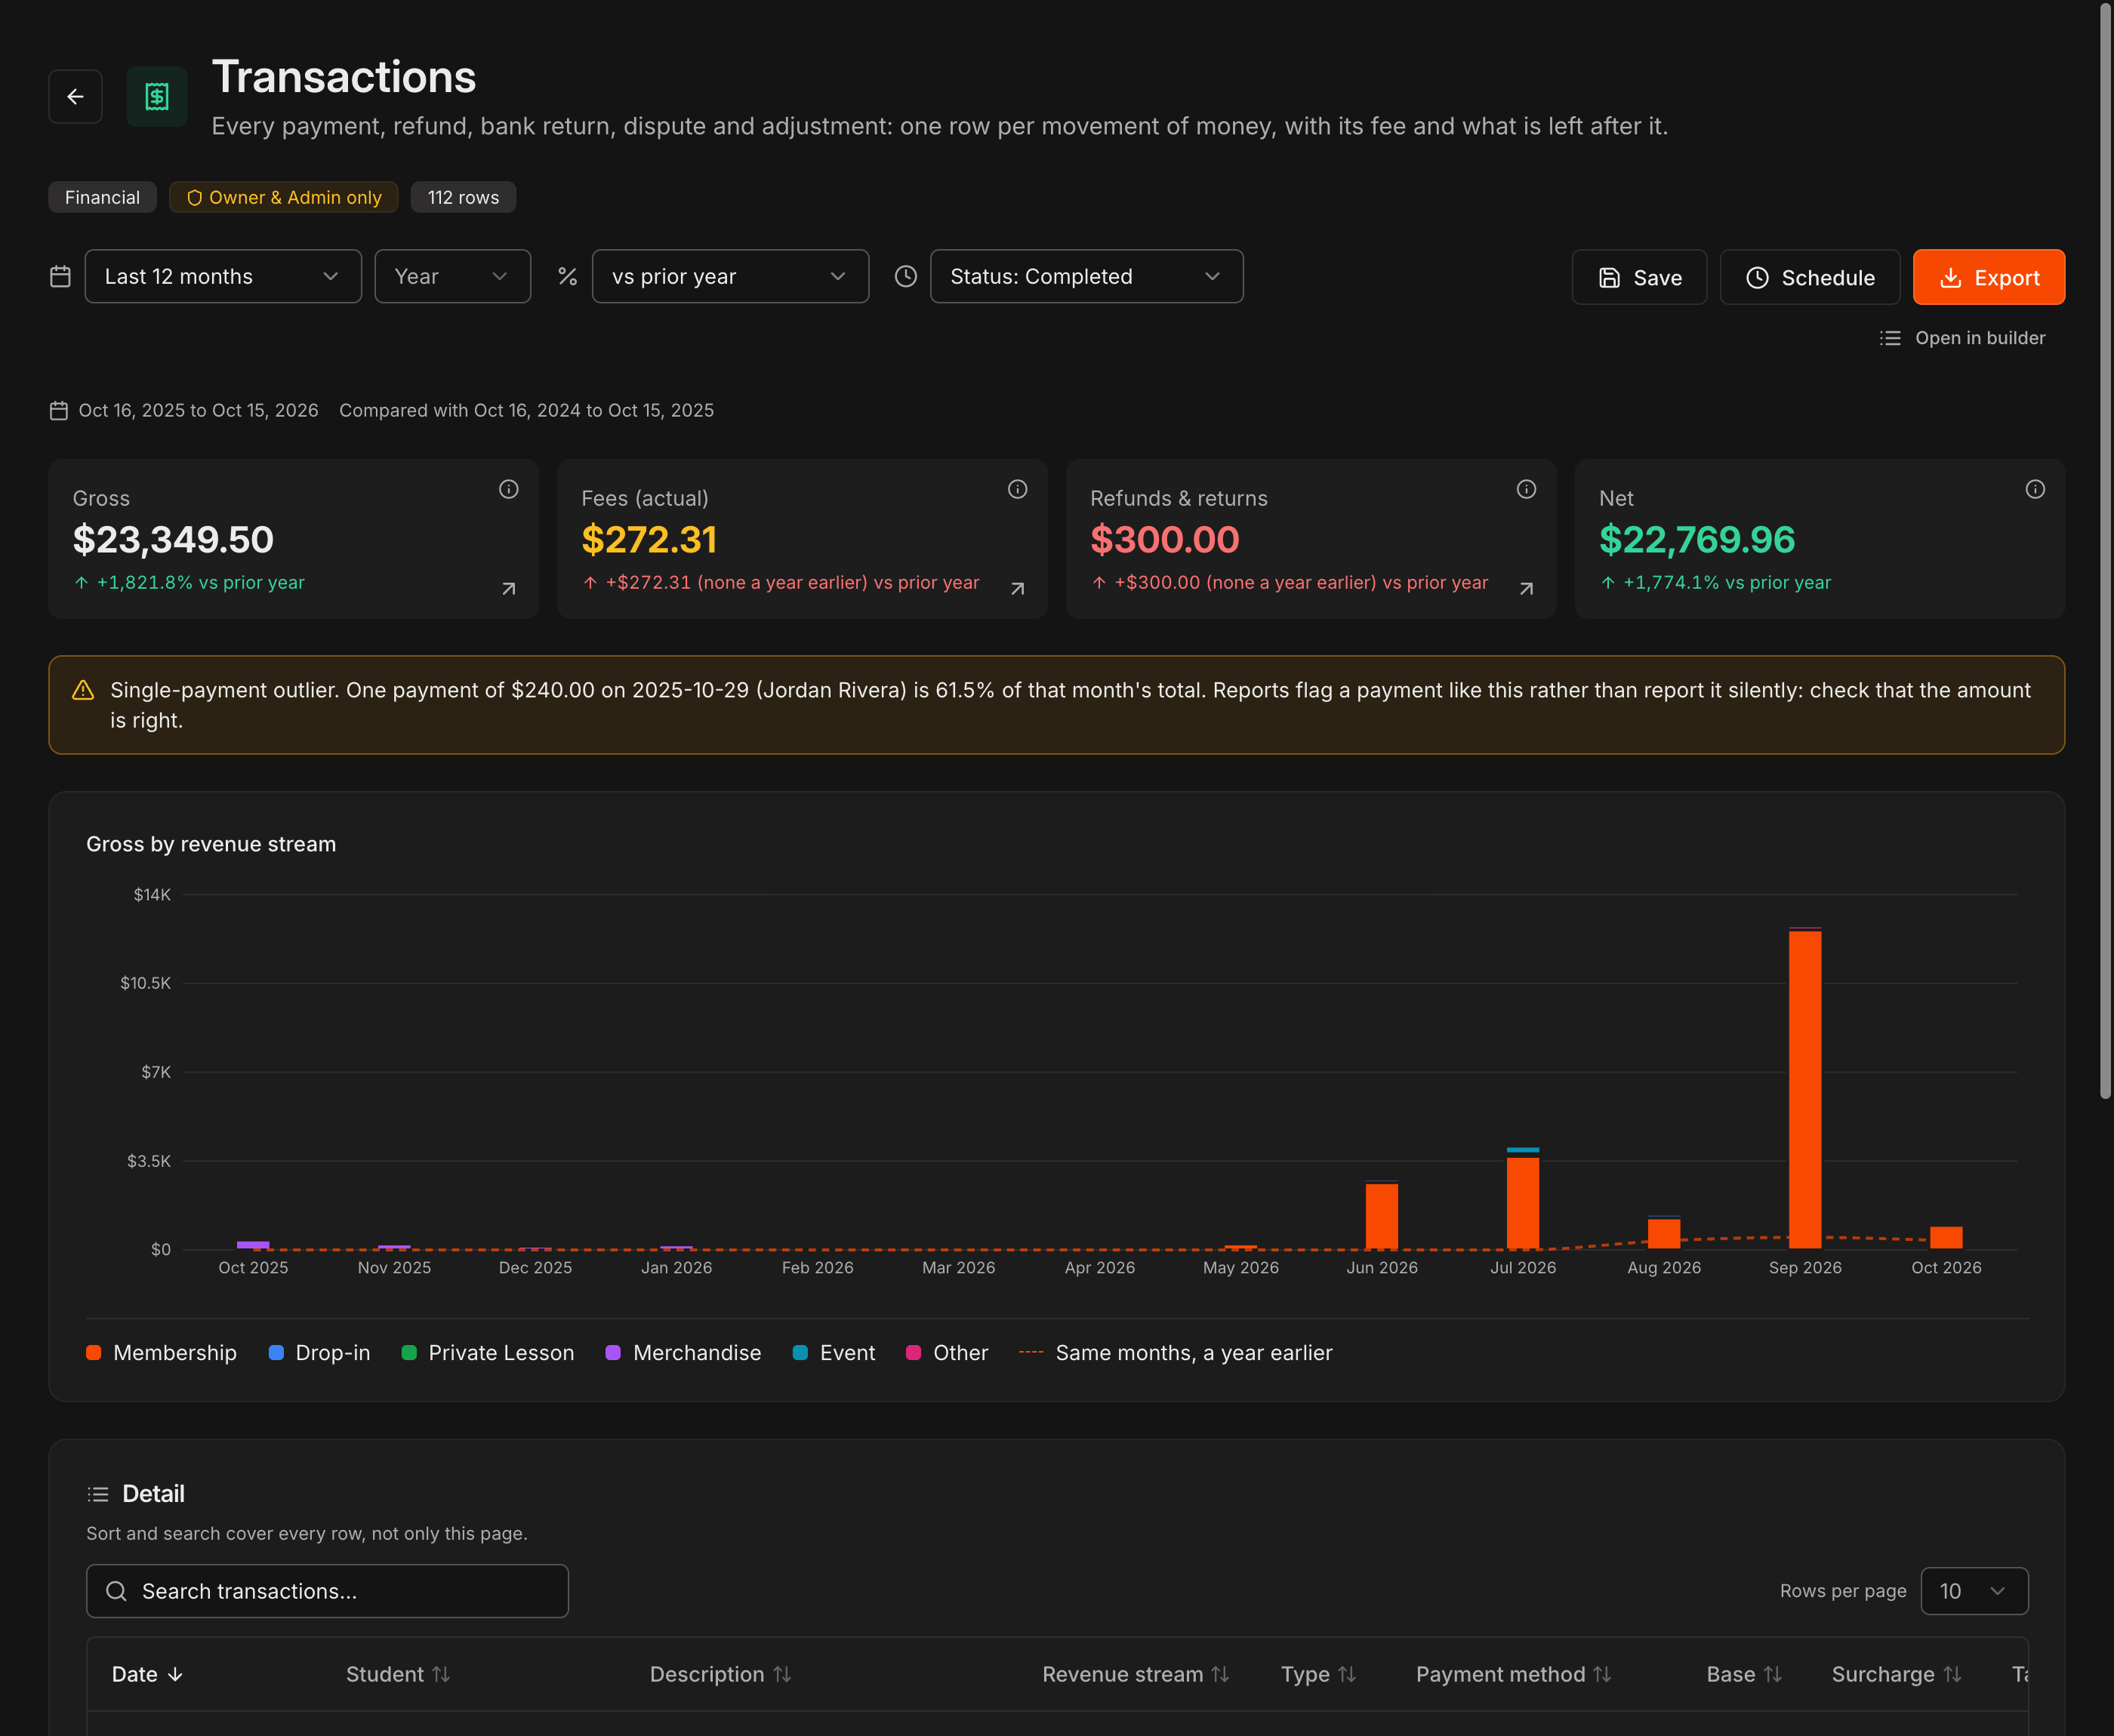Click in the Search transactions field
Screen dimensions: 2114x1736
(x=327, y=1591)
